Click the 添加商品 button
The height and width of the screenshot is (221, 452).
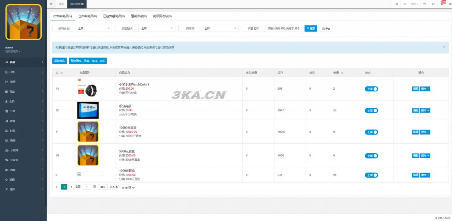coord(59,61)
